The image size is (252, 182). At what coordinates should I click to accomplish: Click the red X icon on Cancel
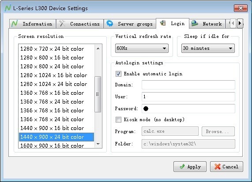[218, 167]
